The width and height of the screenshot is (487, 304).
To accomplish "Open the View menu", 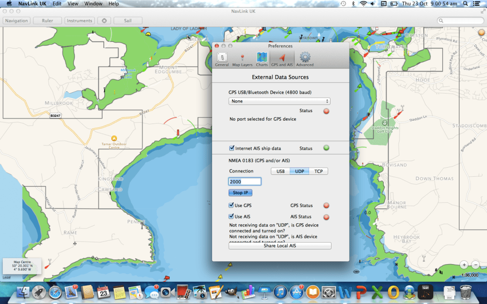I will 73,4.
